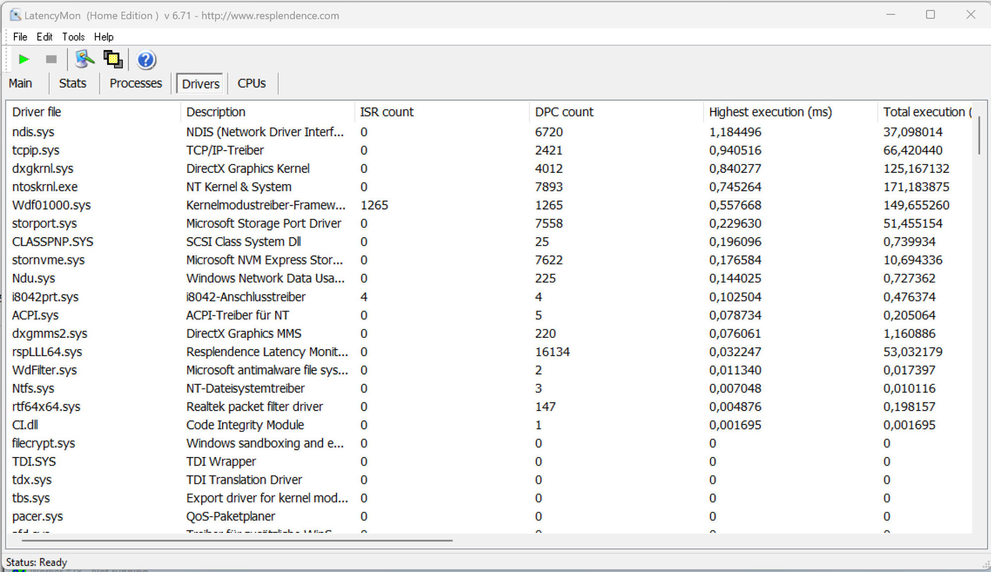Viewport: 991px width, 572px height.
Task: Click the horizontal scrollbar at bottom
Action: pyautogui.click(x=237, y=540)
